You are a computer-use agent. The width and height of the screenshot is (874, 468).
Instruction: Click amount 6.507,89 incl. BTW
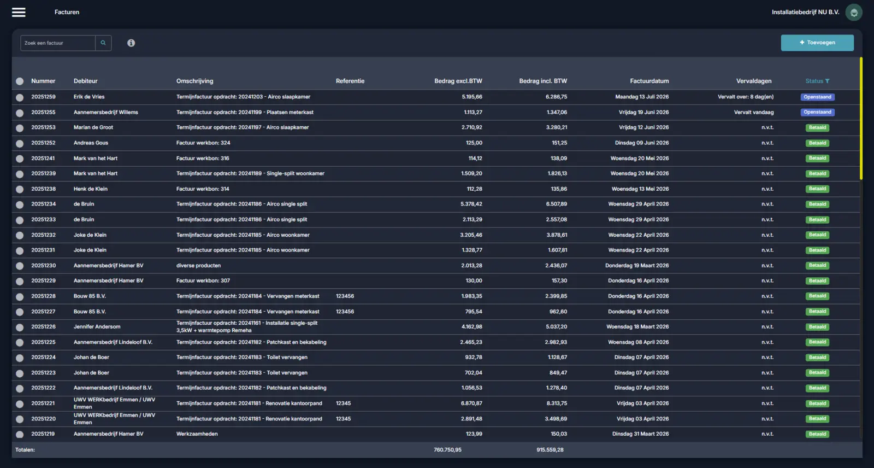[557, 204]
